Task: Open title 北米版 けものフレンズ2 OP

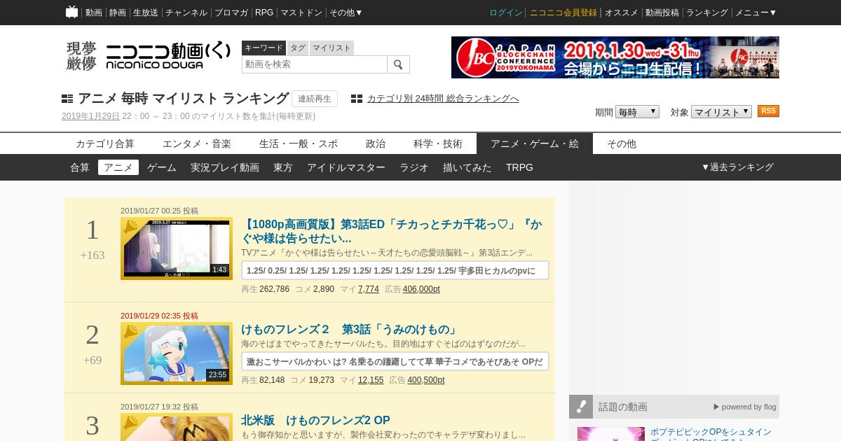Action: (315, 420)
